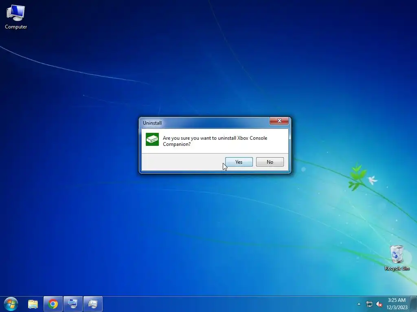The image size is (417, 312).
Task: Confirm uninstall by clicking Yes
Action: click(239, 162)
